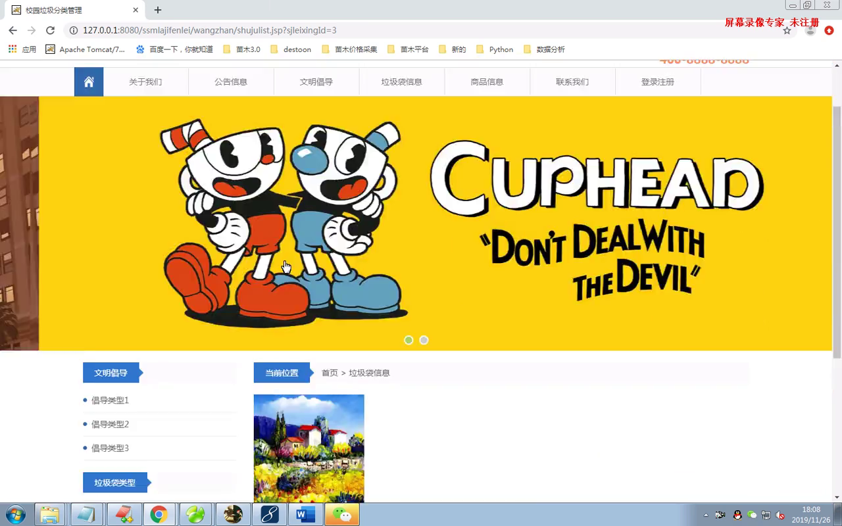Open the 公告信息 navigation item
This screenshot has width=842, height=526.
(x=231, y=82)
